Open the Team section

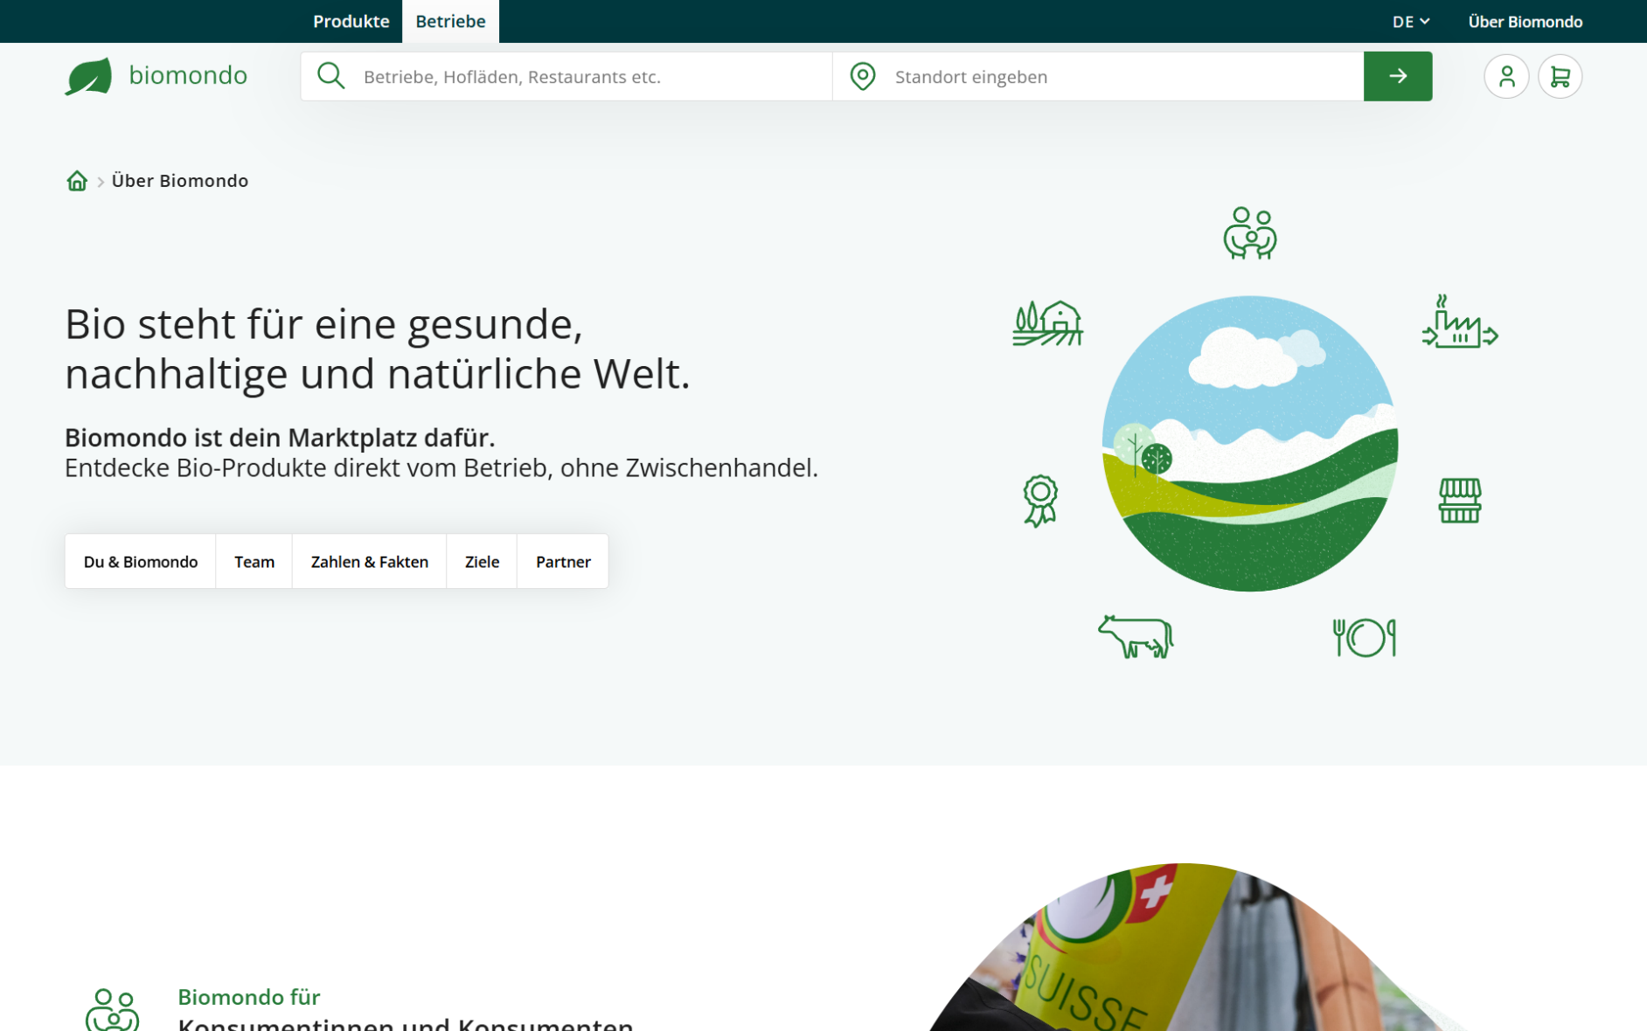pos(254,561)
